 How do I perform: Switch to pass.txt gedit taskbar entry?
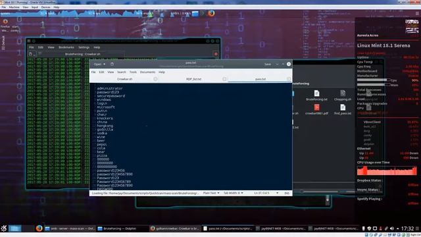click(x=228, y=228)
